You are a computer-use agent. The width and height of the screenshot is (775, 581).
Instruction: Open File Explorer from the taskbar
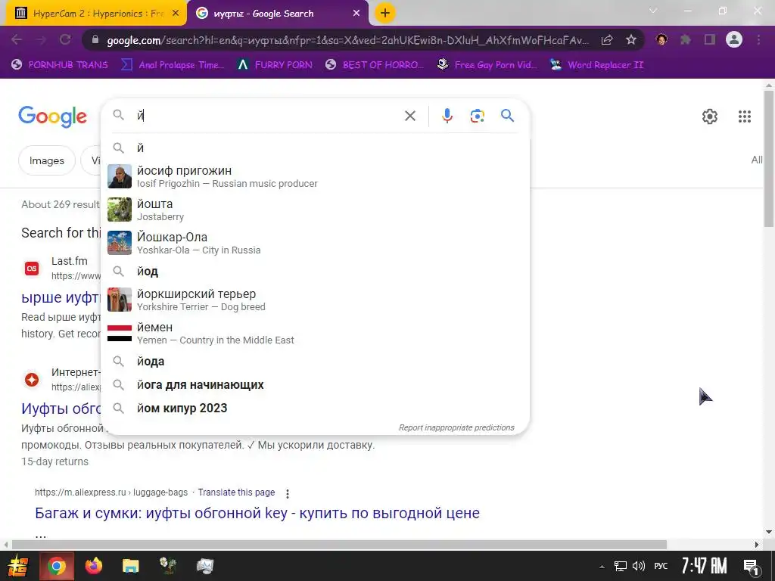coord(130,566)
